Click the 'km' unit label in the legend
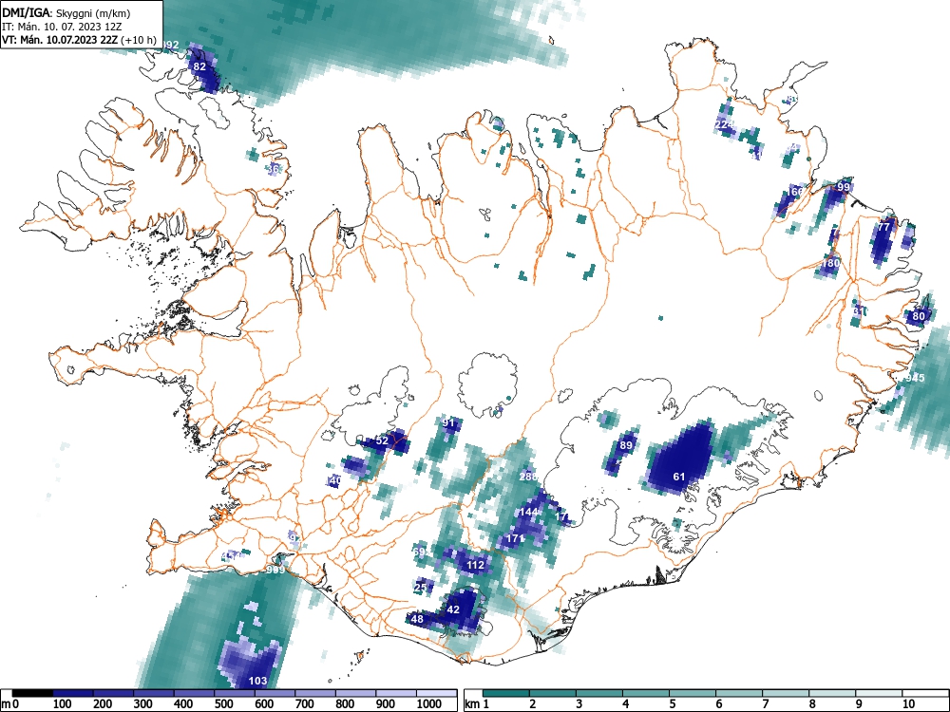This screenshot has height=712, width=950. 472,704
